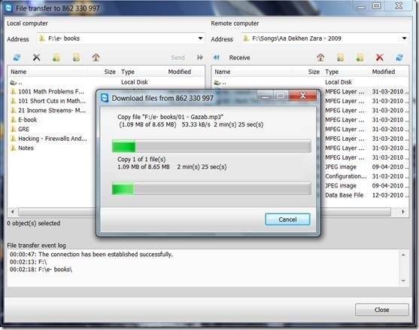
Task: Click the remote panel red delete X icon
Action: pos(380,57)
